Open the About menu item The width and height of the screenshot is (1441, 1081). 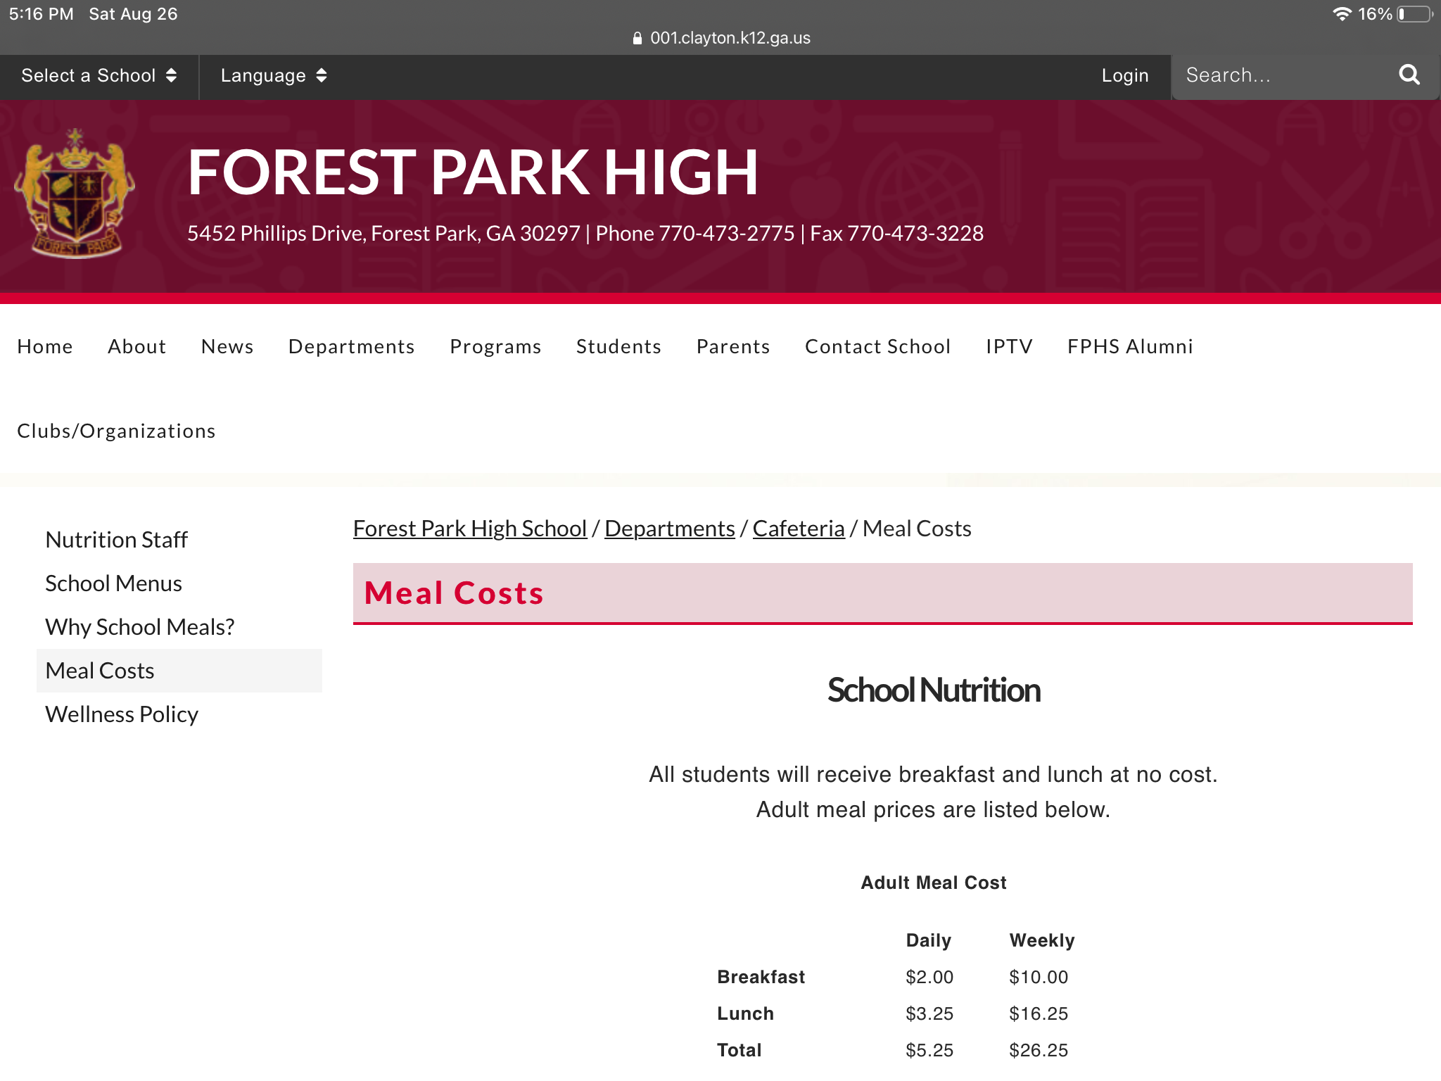[137, 346]
